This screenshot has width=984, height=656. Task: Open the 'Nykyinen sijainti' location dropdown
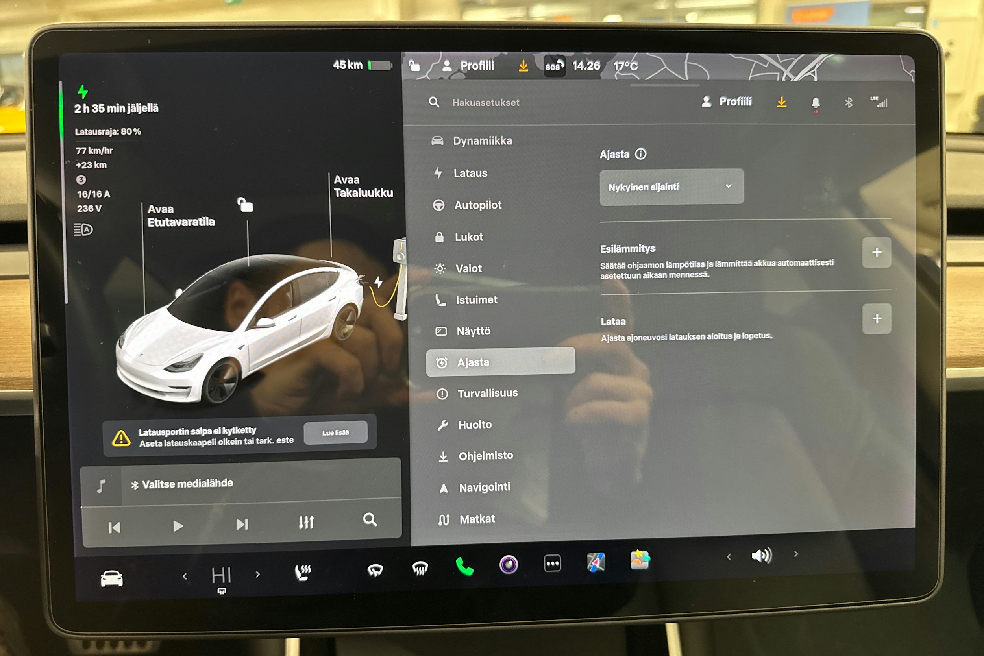pos(671,187)
